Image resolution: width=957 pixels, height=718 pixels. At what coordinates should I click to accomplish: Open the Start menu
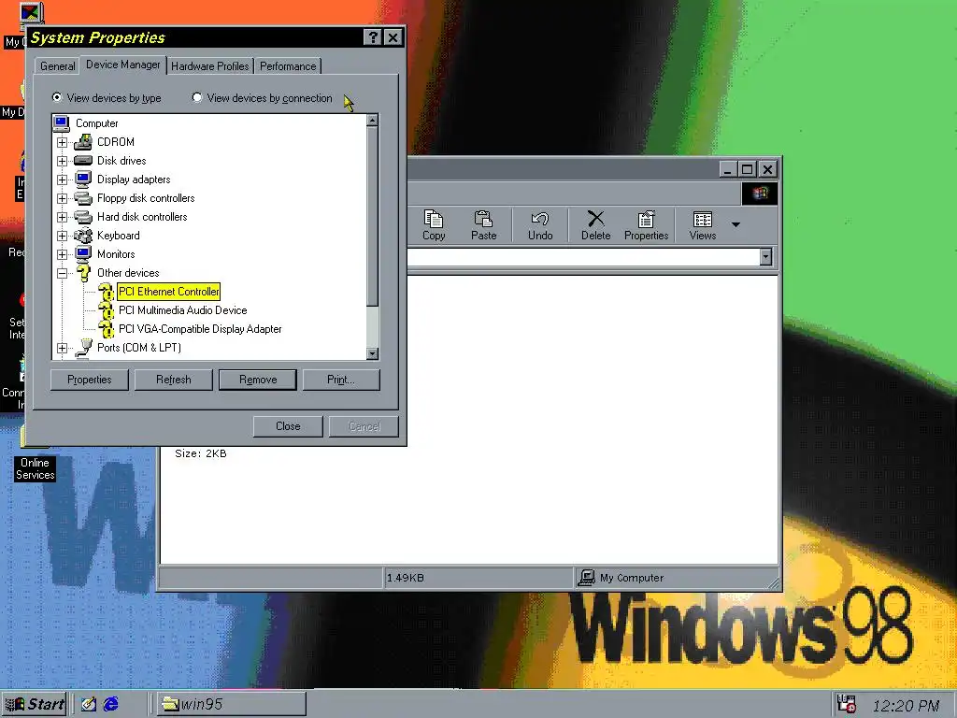[35, 704]
